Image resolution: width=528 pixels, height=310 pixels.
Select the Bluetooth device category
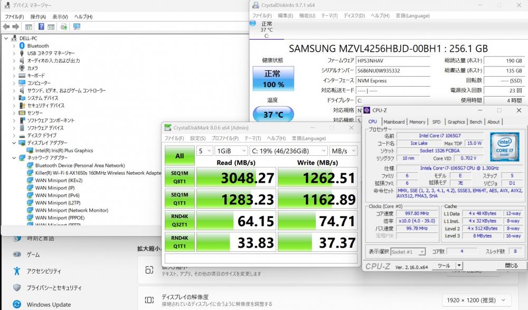(37, 46)
